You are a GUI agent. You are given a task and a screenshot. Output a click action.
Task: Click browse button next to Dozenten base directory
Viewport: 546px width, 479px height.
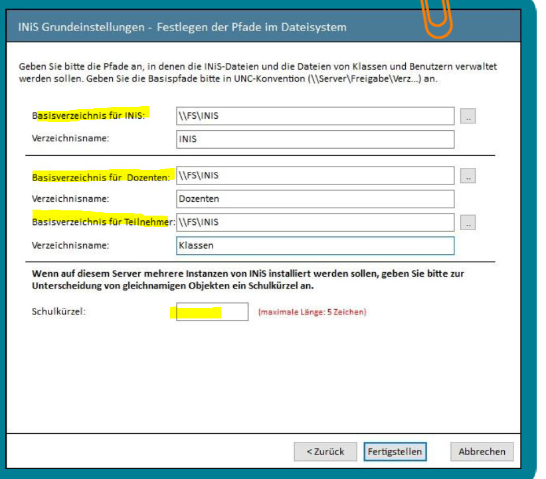coord(468,176)
